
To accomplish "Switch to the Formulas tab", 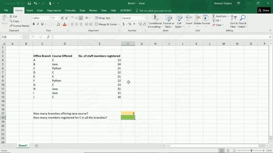I will [x=70, y=10].
